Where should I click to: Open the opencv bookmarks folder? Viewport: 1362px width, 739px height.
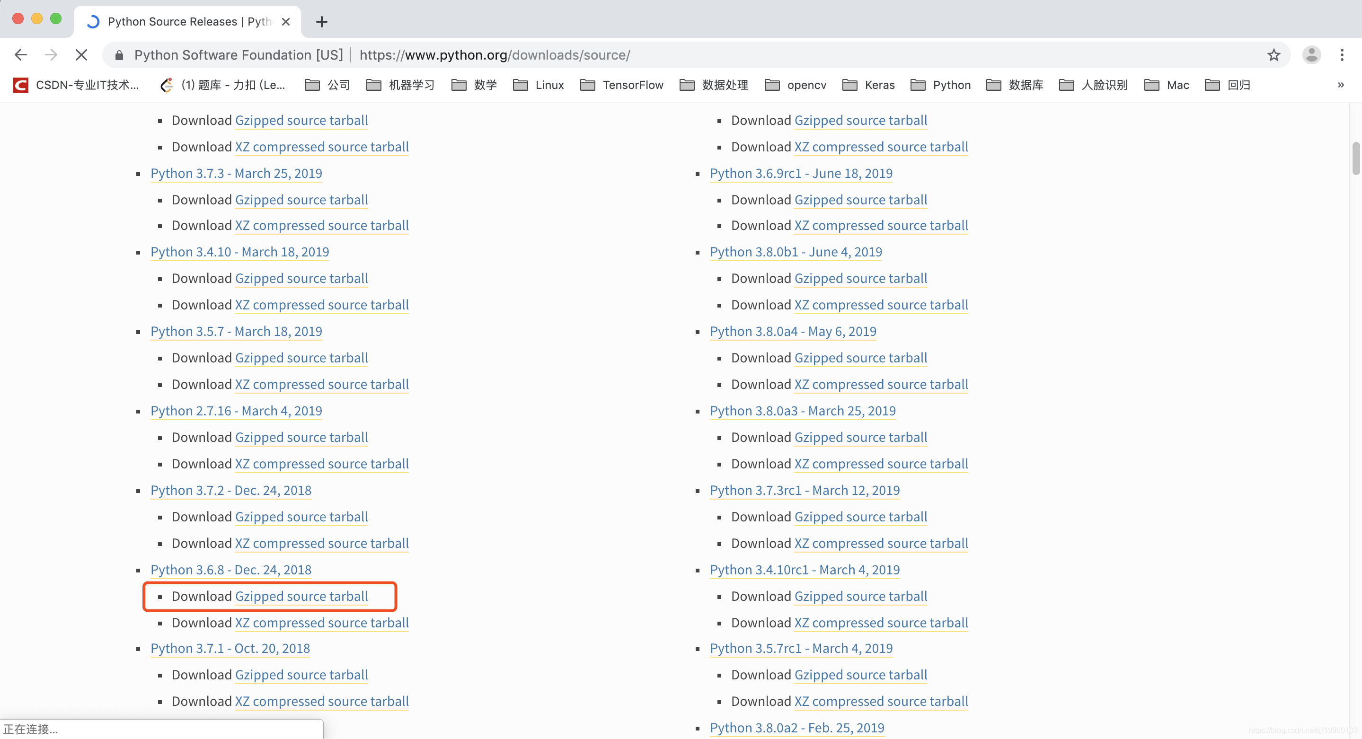795,85
